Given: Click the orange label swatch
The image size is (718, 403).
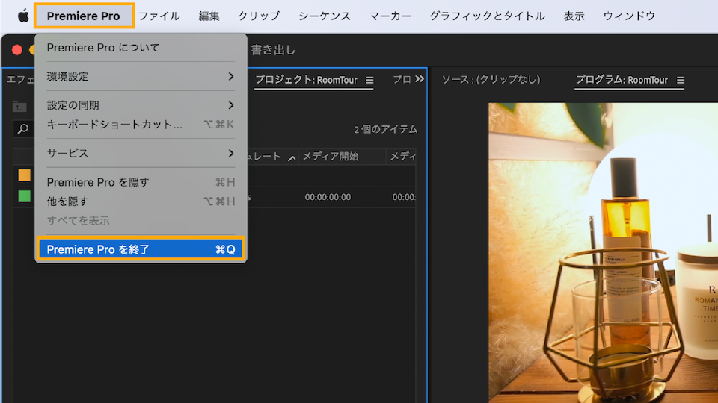Looking at the screenshot, I should coord(24,175).
